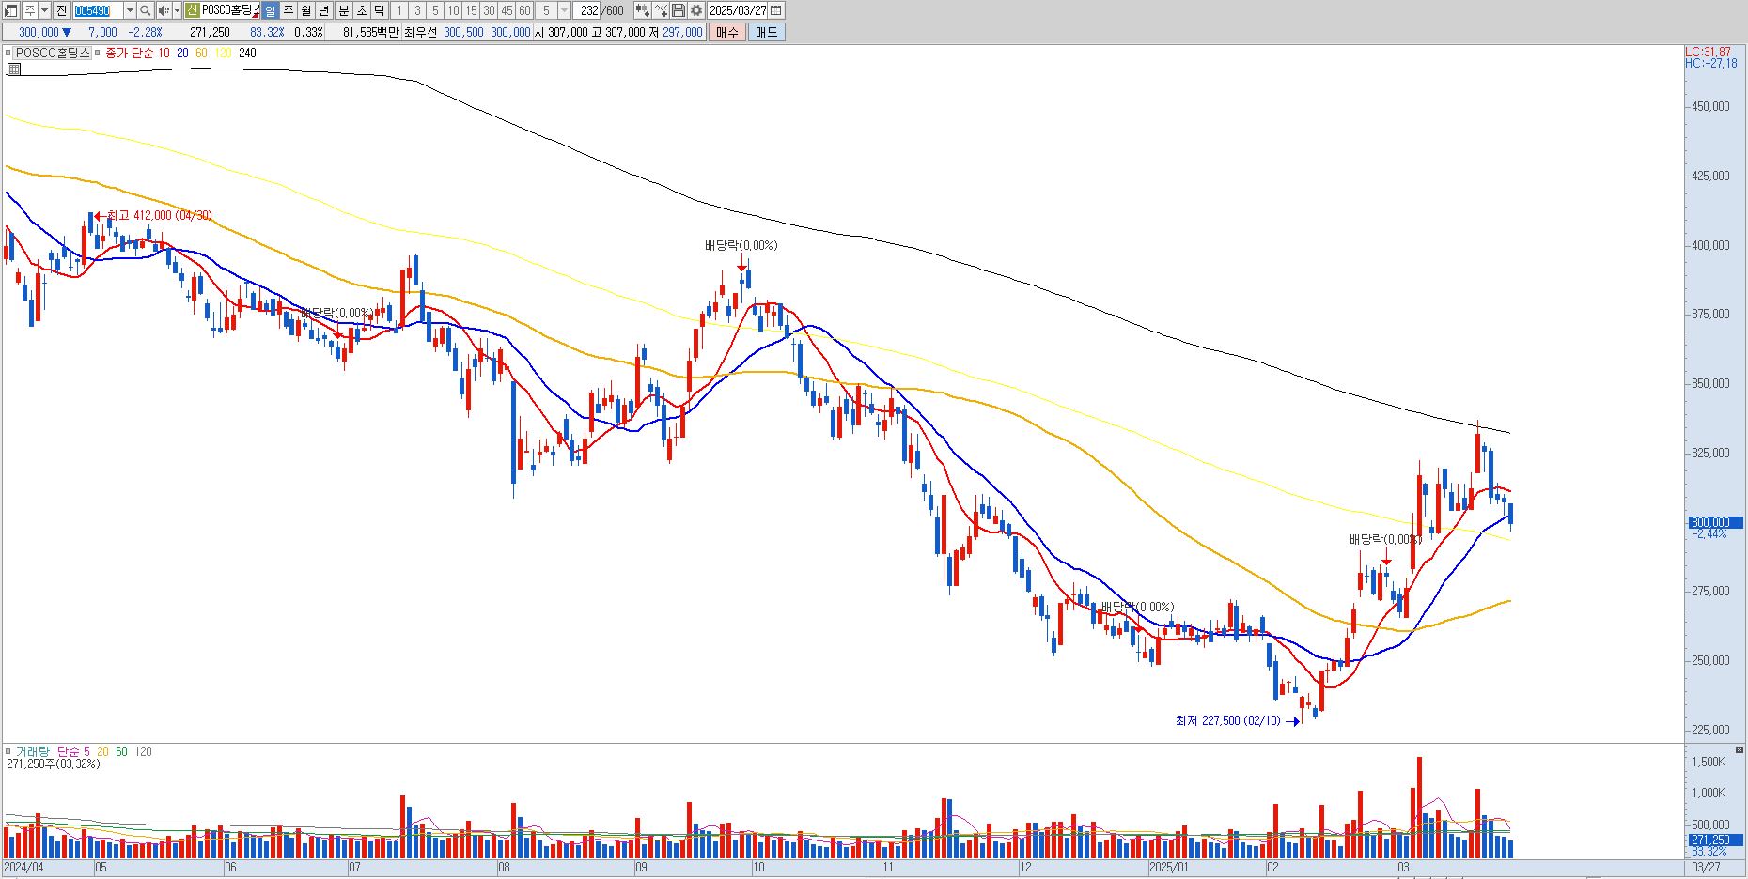
Task: Click the 2025/03/27 date field
Action: click(x=737, y=10)
